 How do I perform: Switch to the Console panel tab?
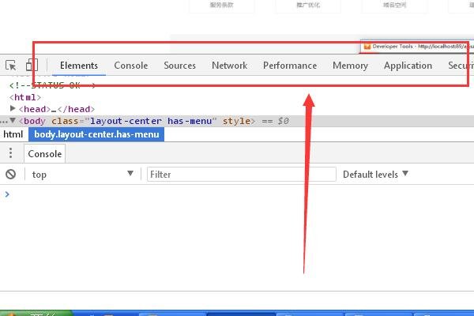(x=131, y=66)
